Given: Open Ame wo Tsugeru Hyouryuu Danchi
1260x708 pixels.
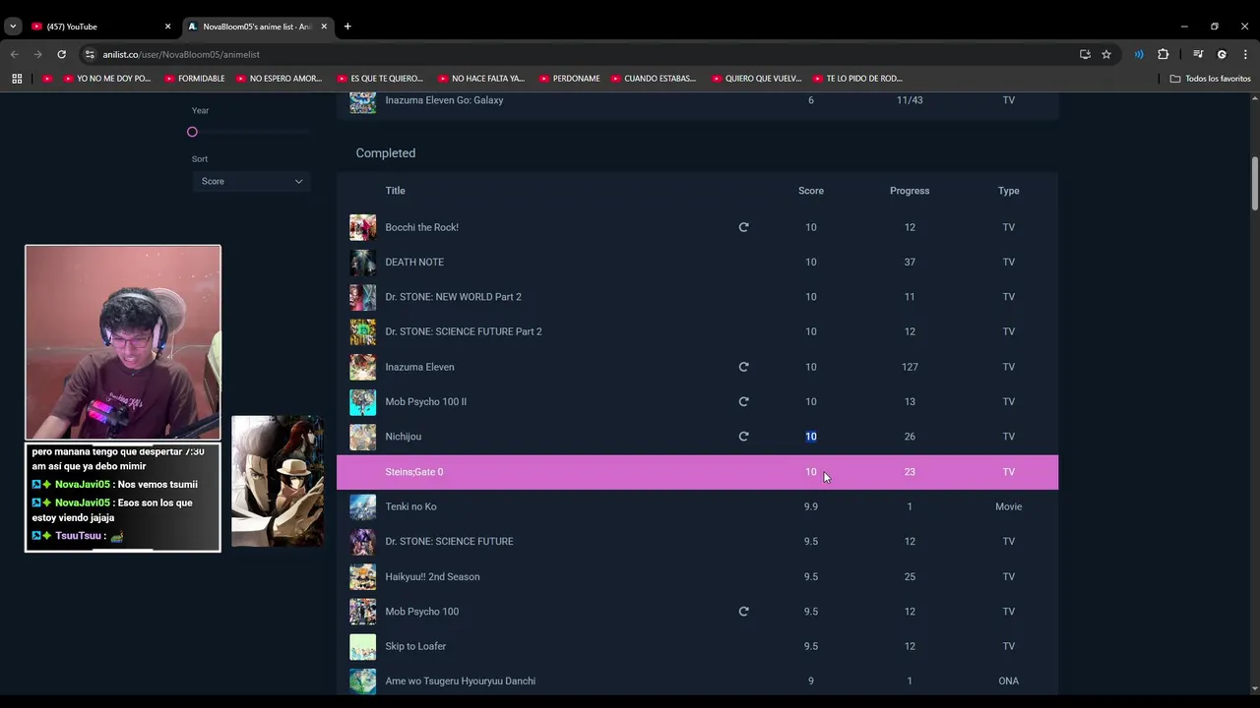Looking at the screenshot, I should [x=460, y=681].
